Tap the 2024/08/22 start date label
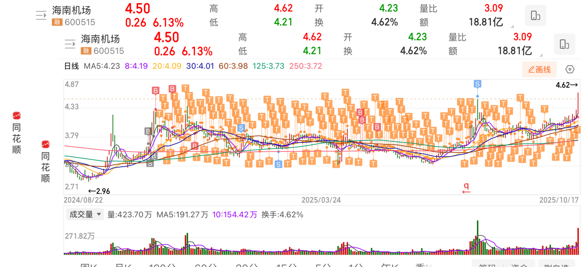Image resolution: width=581 pixels, height=267 pixels. [x=84, y=200]
